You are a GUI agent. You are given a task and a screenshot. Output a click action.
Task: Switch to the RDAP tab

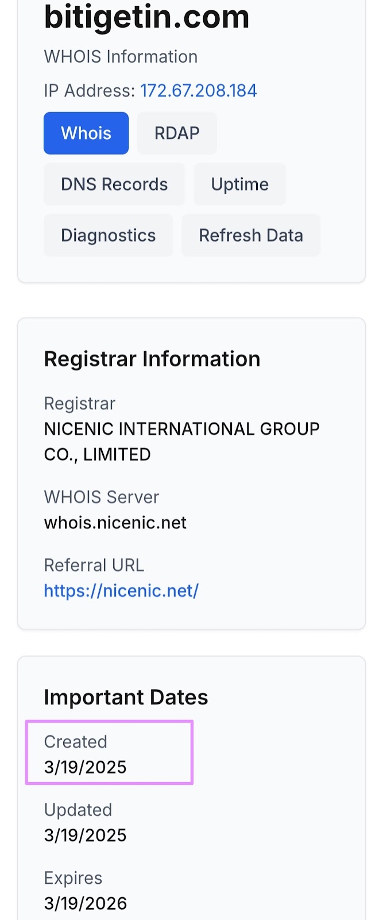point(177,133)
